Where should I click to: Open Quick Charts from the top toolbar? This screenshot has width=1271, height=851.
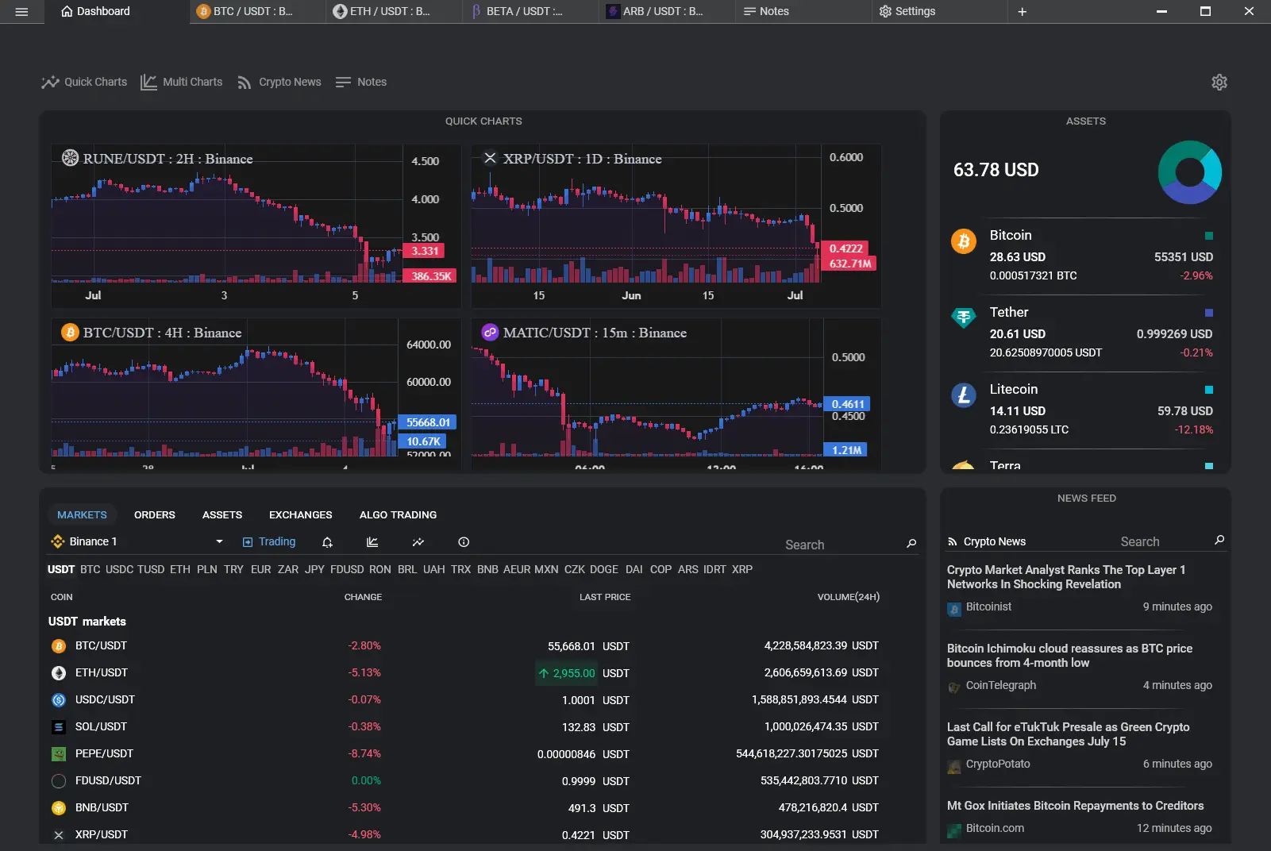pos(84,82)
